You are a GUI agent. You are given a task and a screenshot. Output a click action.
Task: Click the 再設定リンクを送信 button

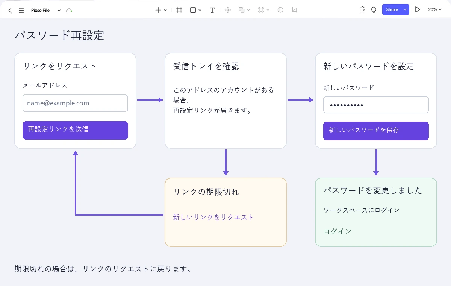(75, 130)
